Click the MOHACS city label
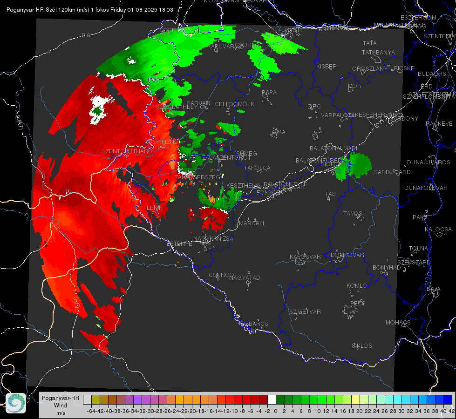The width and height of the screenshot is (456, 419). pos(398,323)
